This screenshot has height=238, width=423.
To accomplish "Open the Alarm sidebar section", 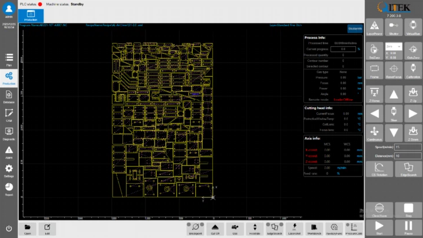I will (9, 152).
